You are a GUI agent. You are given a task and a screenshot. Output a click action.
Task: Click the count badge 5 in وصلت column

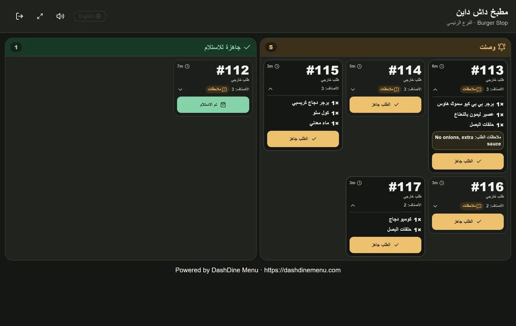(271, 48)
